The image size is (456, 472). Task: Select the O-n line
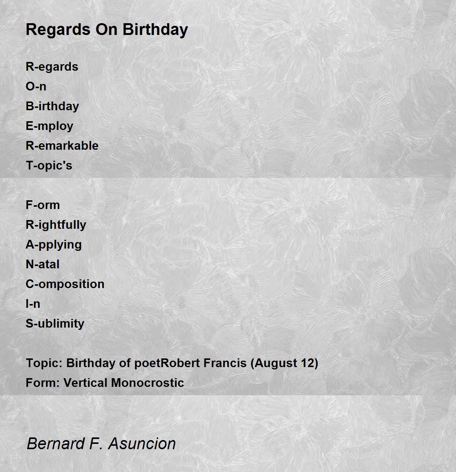click(36, 86)
